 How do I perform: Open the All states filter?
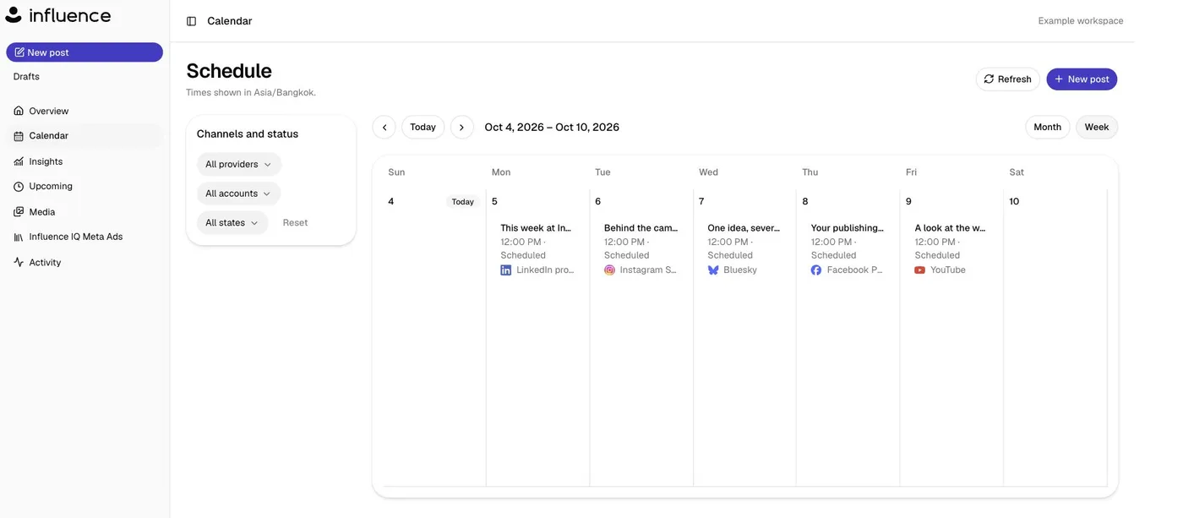point(232,223)
